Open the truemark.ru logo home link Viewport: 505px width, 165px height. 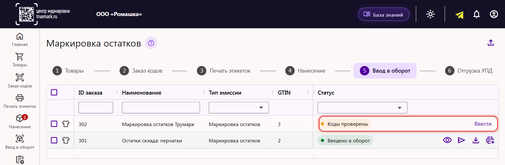coord(43,14)
